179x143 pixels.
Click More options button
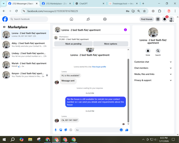pos(111,44)
